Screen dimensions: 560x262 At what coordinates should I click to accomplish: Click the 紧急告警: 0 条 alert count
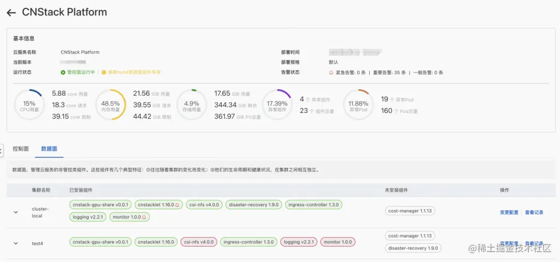tap(351, 72)
